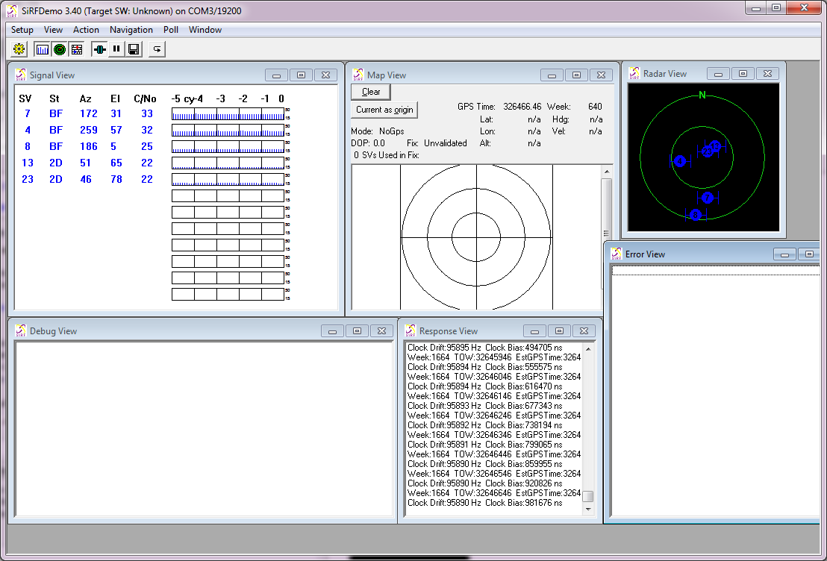827x561 pixels.
Task: Select satellite 8 marker in Radar View
Action: 696,215
